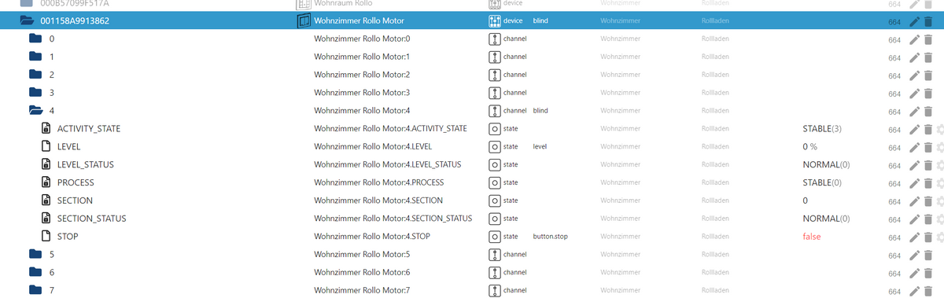Select the SECTION tree row
Screen dimensions: 944x298
coord(472,201)
